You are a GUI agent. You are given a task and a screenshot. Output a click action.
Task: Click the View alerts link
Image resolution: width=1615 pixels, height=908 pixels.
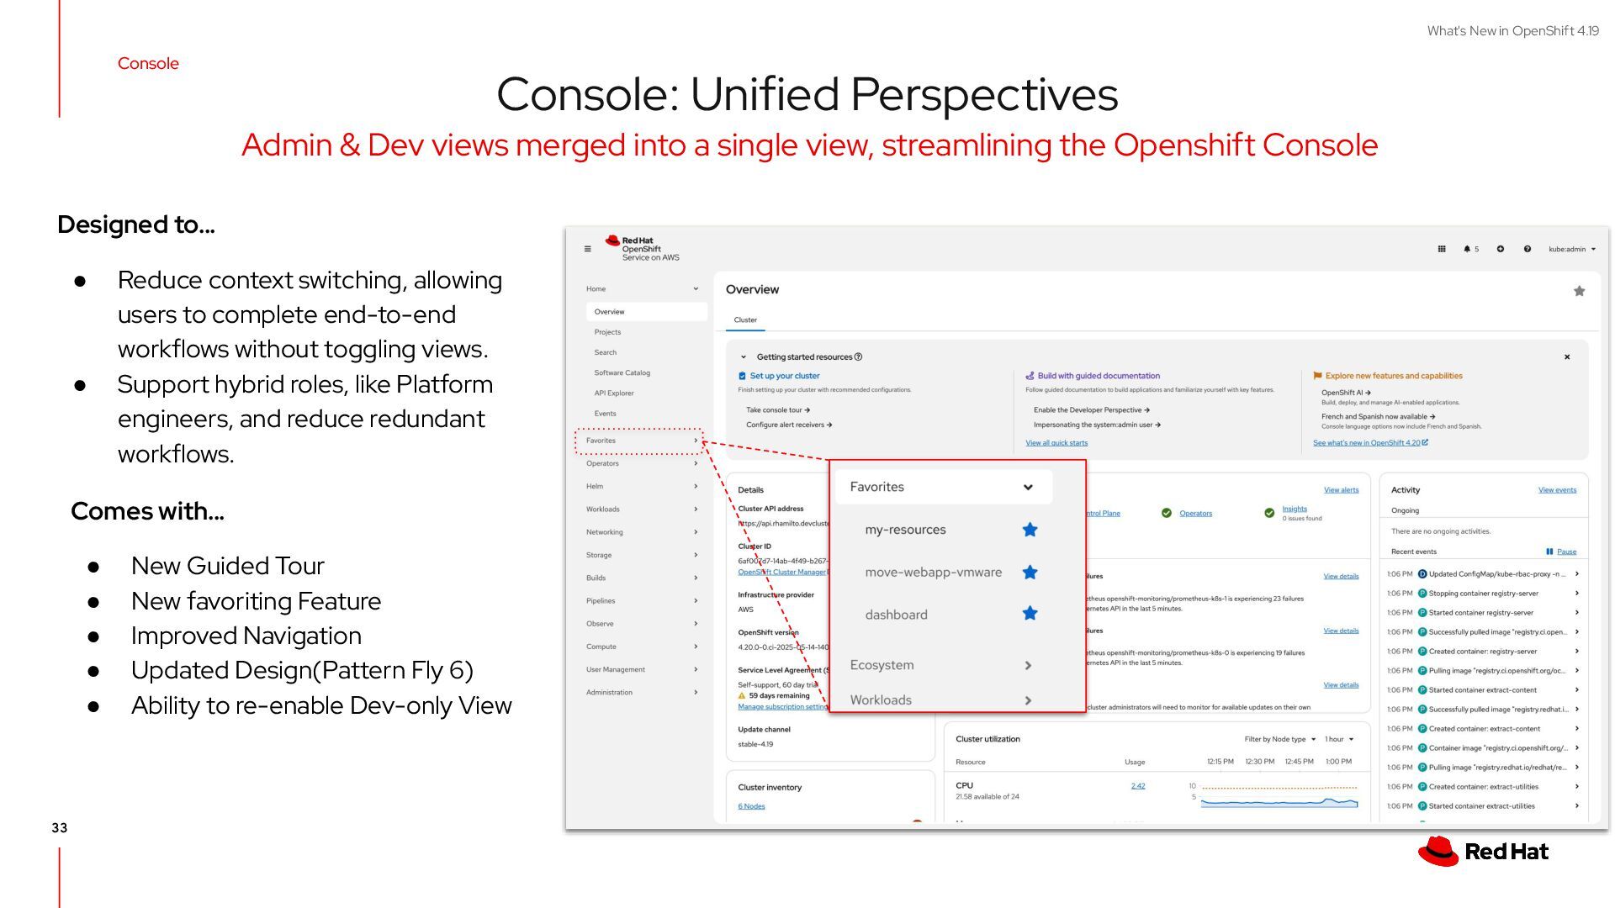1341,490
